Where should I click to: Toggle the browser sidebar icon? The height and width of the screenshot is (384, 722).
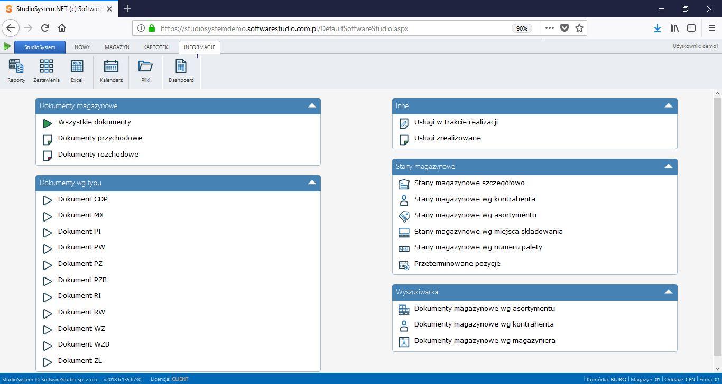[691, 28]
